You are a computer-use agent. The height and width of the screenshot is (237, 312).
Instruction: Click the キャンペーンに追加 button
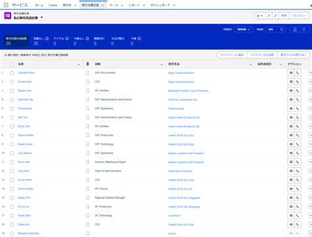pos(232,55)
